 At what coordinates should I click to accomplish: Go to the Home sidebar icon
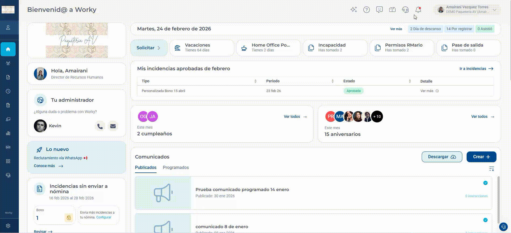[x=8, y=49]
